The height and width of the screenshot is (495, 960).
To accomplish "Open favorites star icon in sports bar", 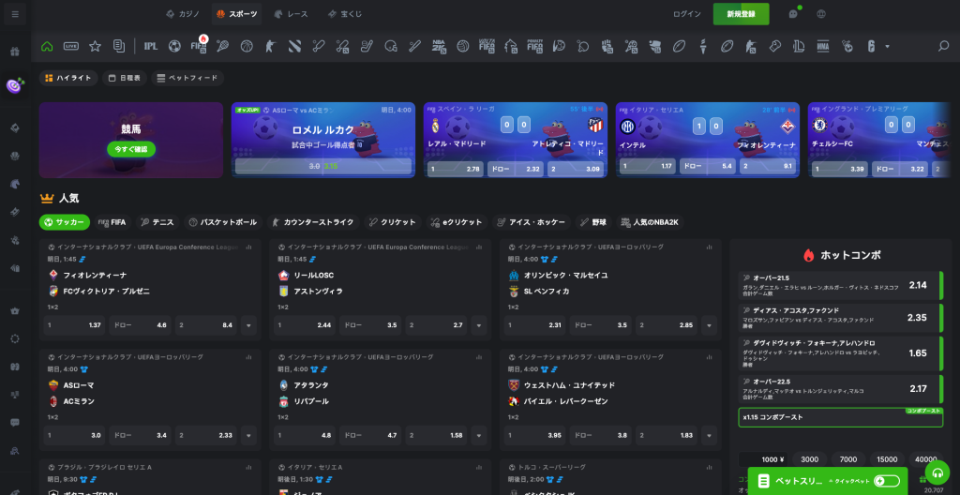I will [95, 46].
